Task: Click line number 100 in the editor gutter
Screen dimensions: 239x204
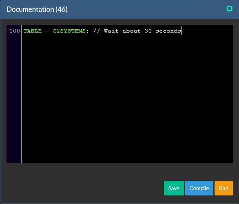Action: 15,31
